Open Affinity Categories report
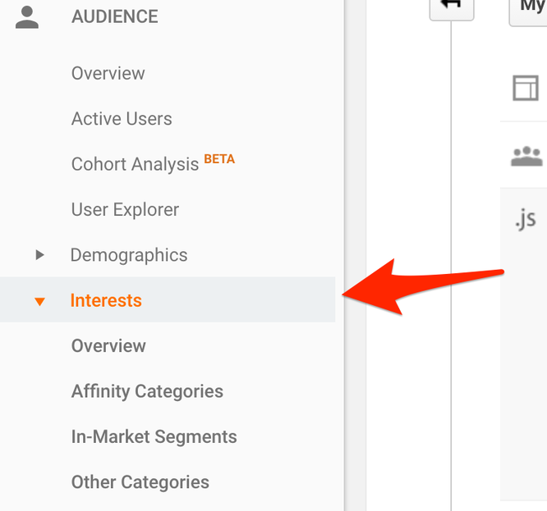Image resolution: width=547 pixels, height=511 pixels. 147,391
